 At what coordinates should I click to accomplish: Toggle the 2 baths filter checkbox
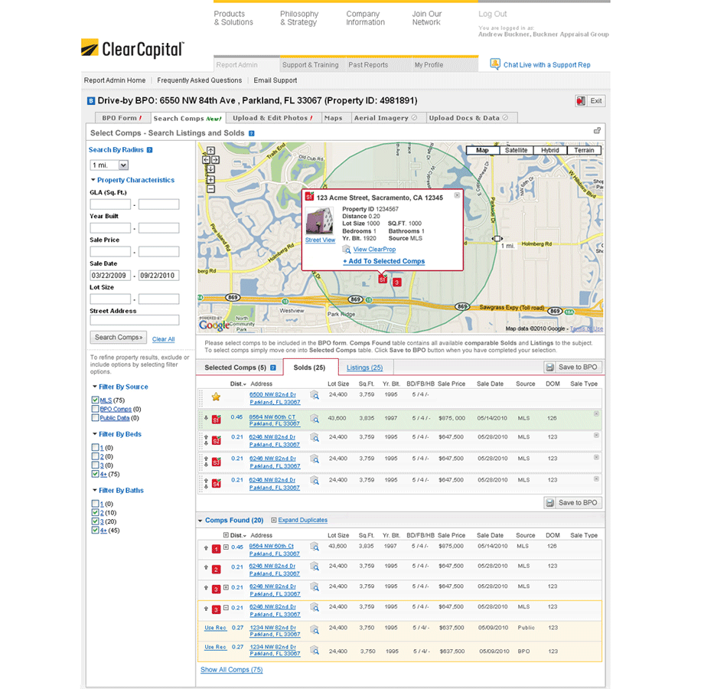(x=95, y=513)
